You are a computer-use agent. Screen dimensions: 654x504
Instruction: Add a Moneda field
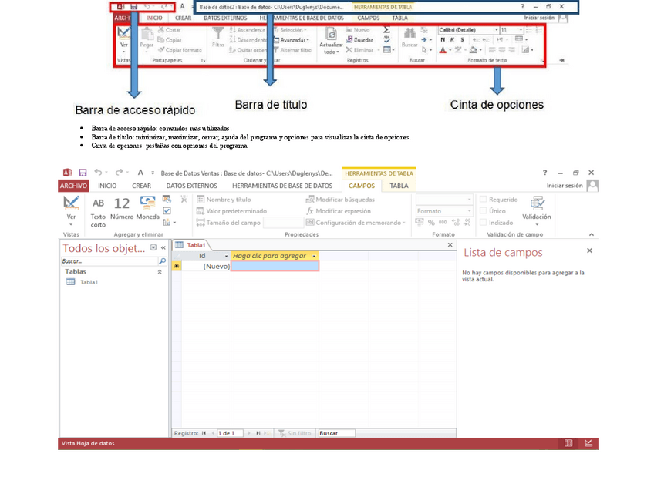coord(147,209)
